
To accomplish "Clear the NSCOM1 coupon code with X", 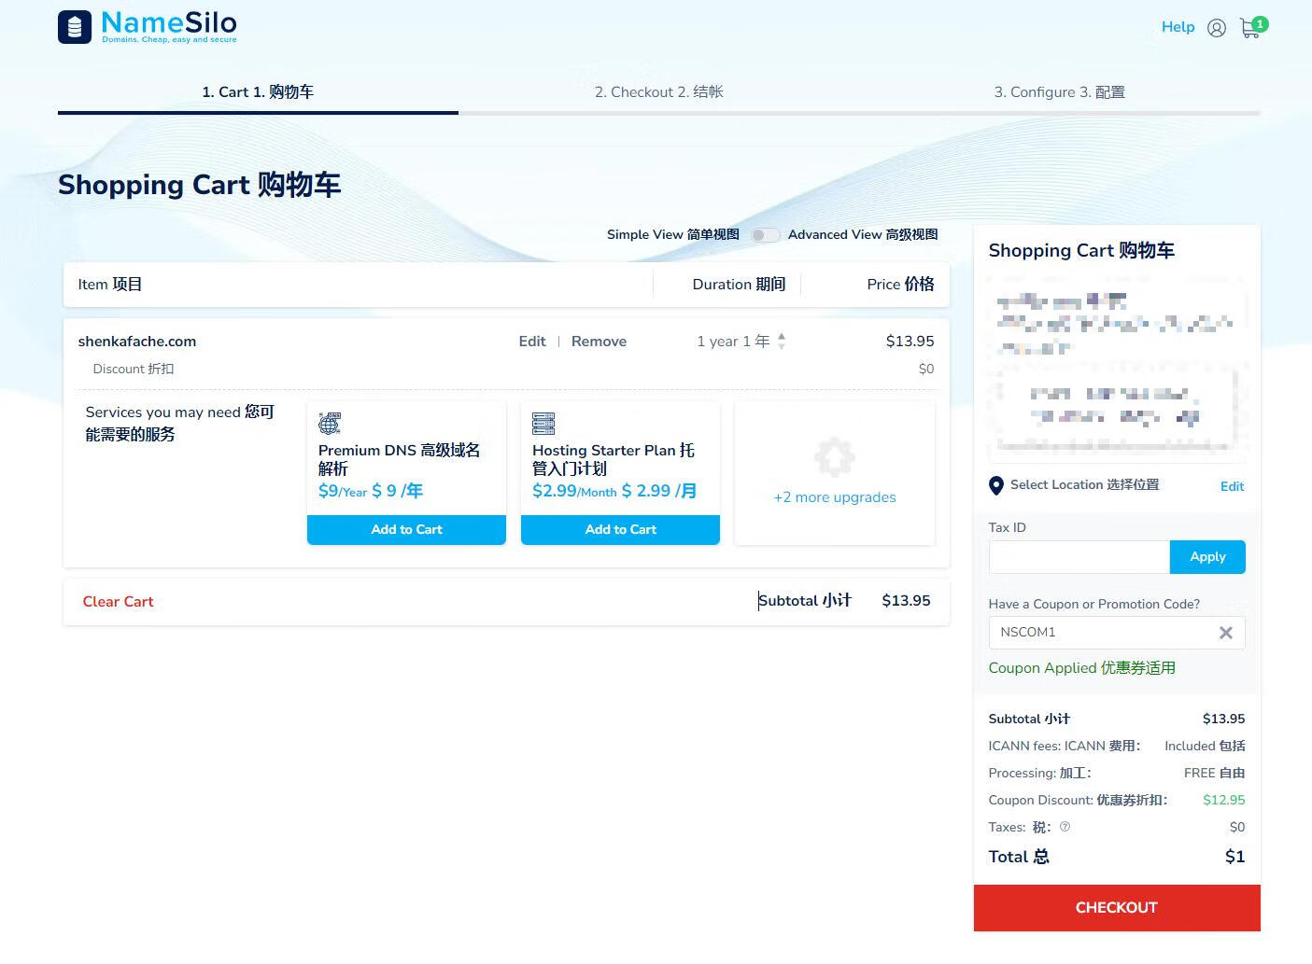I will 1225,633.
